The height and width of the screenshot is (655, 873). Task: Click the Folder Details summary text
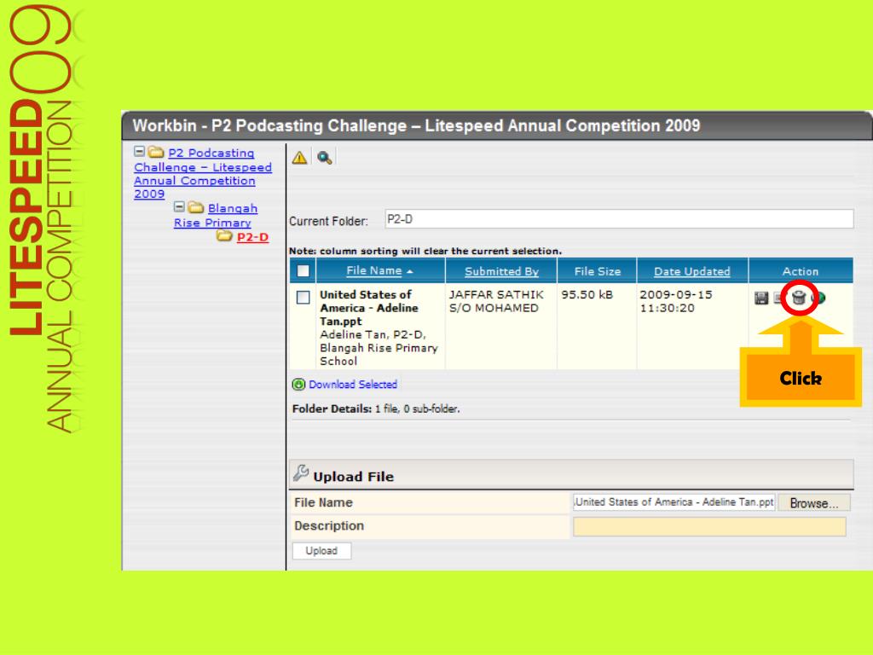click(376, 409)
